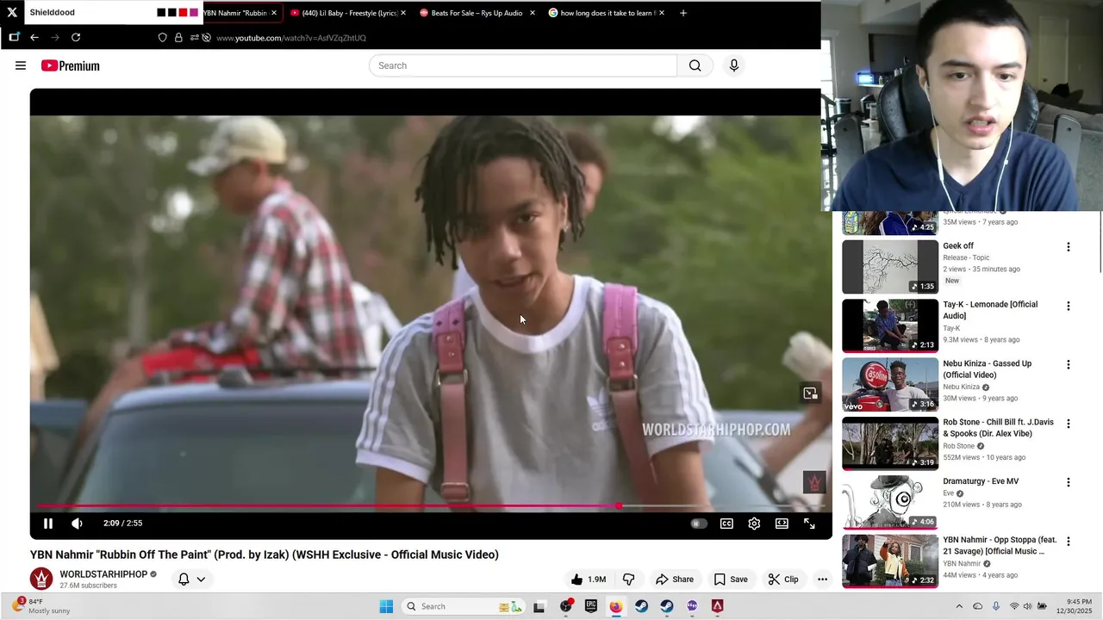Mute the video volume speaker icon
Viewport: 1103px width, 620px height.
click(77, 524)
